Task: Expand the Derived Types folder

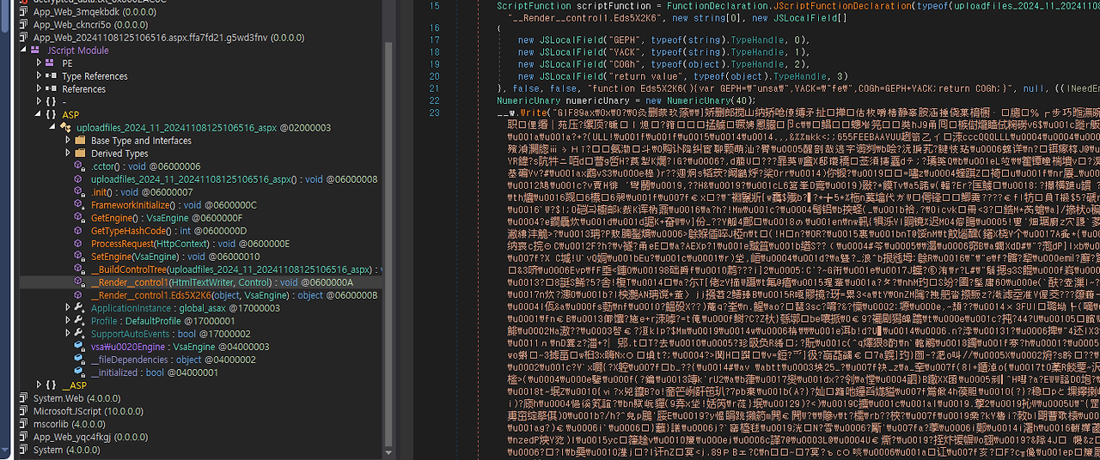Action: click(x=69, y=154)
